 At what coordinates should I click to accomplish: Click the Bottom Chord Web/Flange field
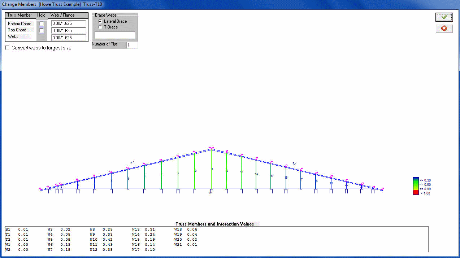[69, 23]
